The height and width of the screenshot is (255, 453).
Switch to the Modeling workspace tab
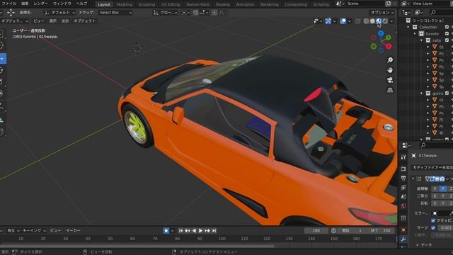click(125, 4)
